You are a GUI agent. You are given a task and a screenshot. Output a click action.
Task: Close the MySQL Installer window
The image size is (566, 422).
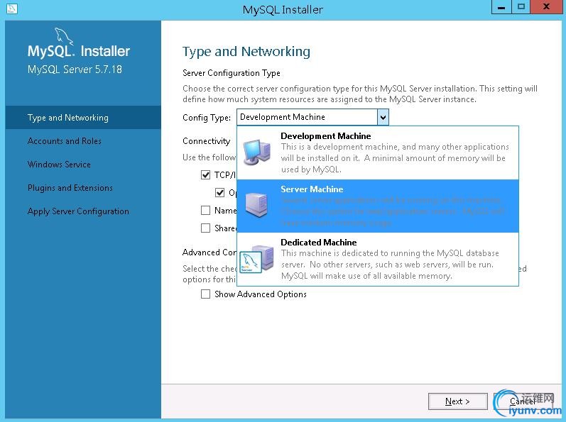[x=547, y=7]
